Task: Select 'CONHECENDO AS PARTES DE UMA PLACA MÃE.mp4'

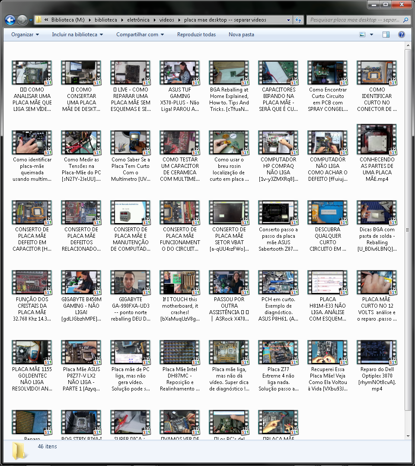Action: [377, 153]
